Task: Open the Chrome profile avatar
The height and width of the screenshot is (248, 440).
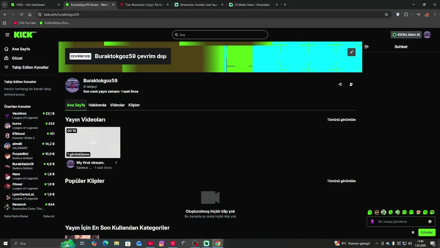Action: pyautogui.click(x=427, y=14)
